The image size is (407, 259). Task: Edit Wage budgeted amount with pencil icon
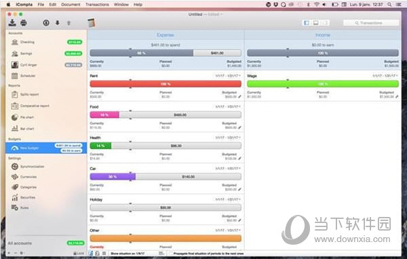pos(397,96)
